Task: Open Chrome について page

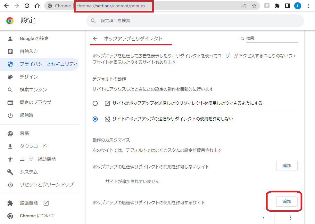Action: (37, 216)
